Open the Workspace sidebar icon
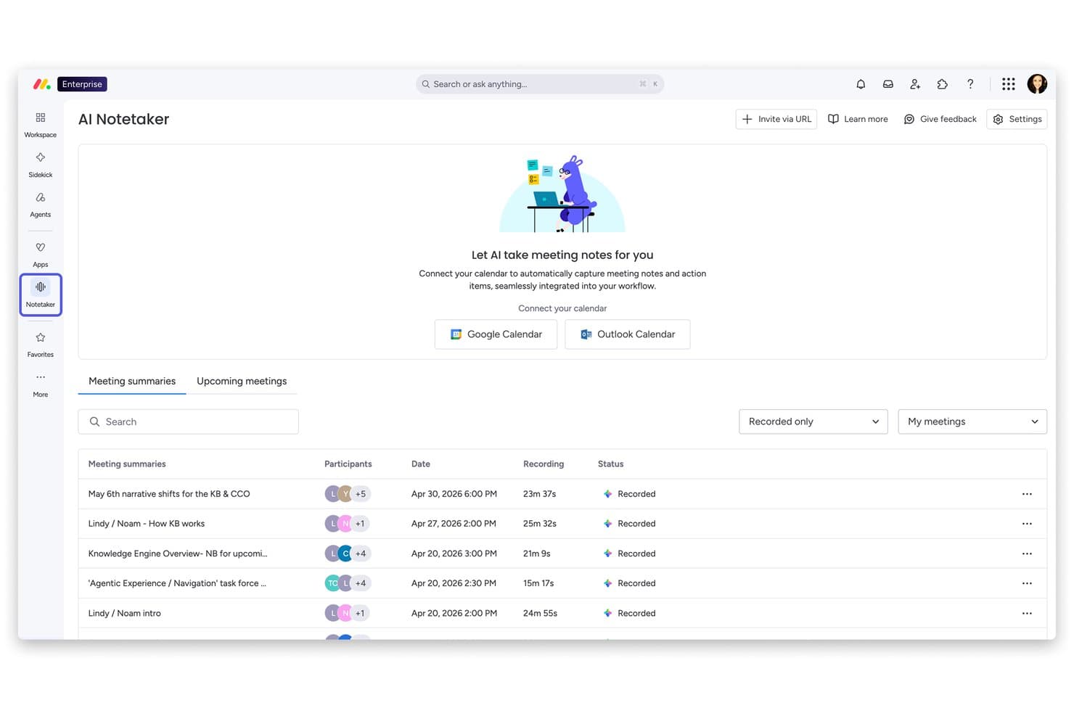The width and height of the screenshot is (1074, 716). tap(41, 125)
